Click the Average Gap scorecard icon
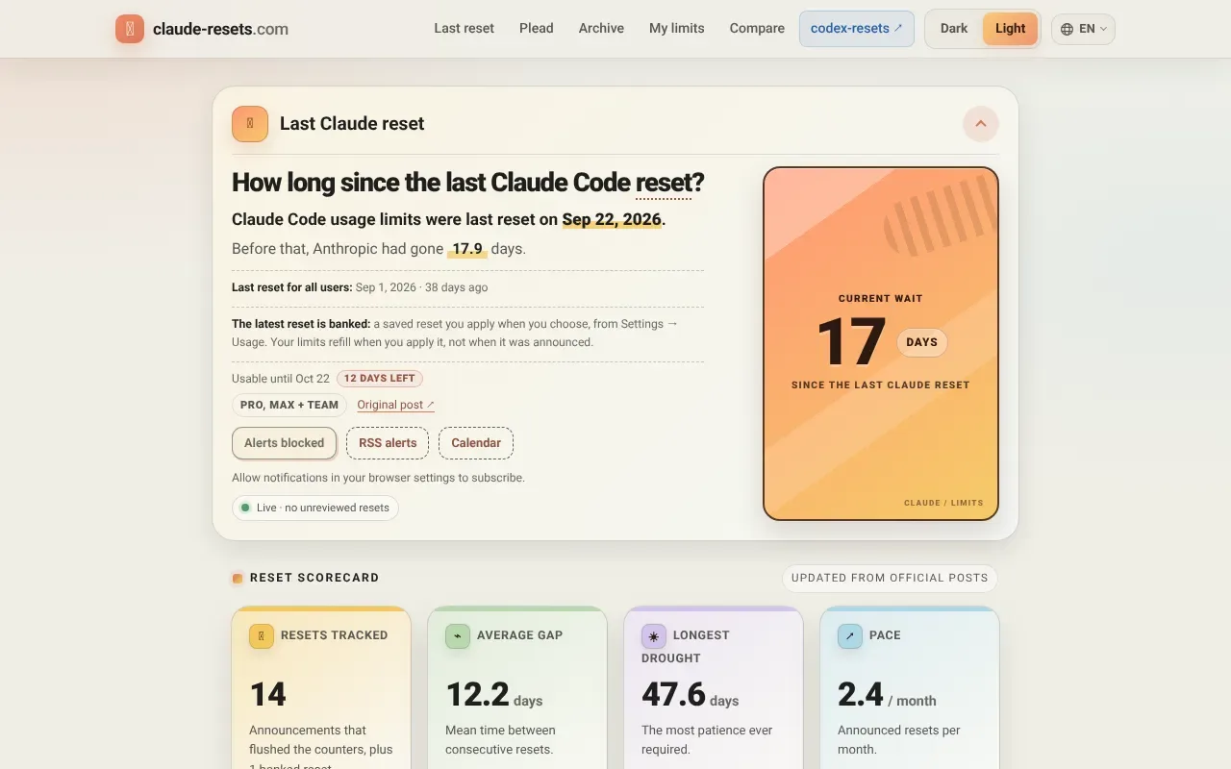The width and height of the screenshot is (1231, 769). 458,636
